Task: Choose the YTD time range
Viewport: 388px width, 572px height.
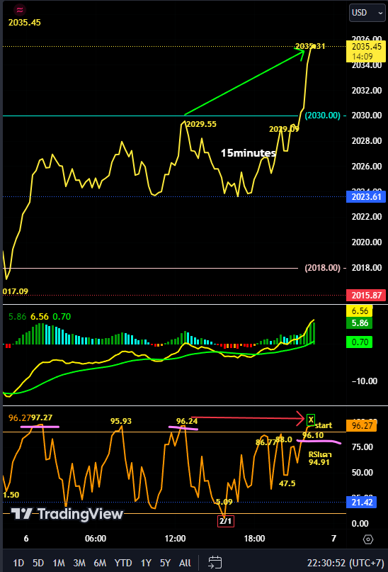Action: (123, 563)
